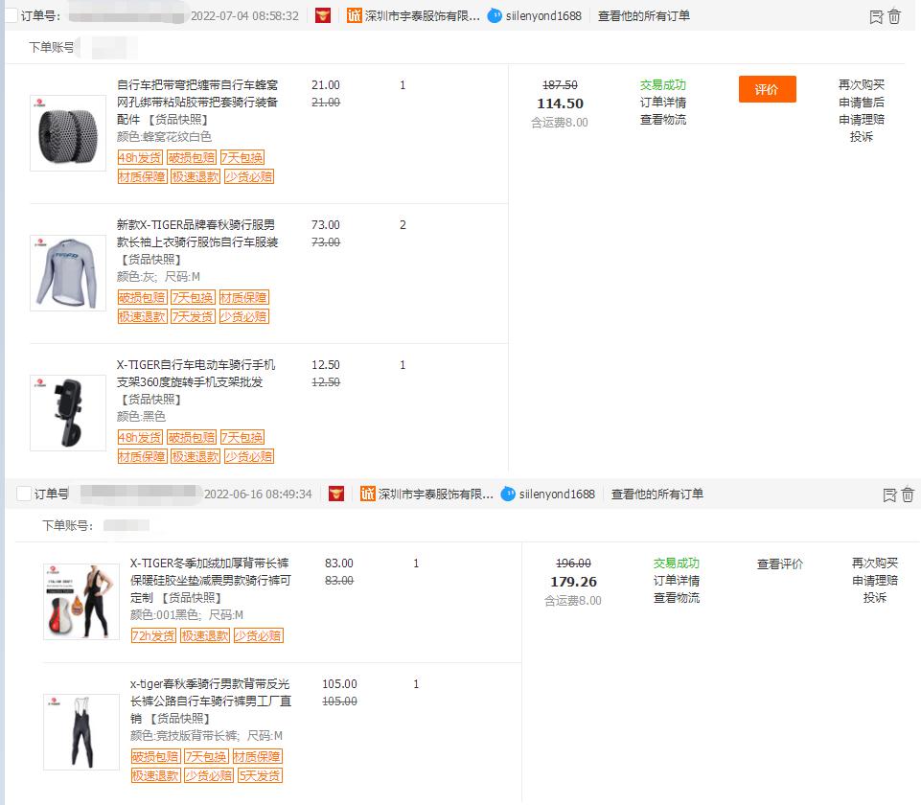Click the memo flag icon on the second order
This screenshot has width=921, height=805.
coord(889,494)
